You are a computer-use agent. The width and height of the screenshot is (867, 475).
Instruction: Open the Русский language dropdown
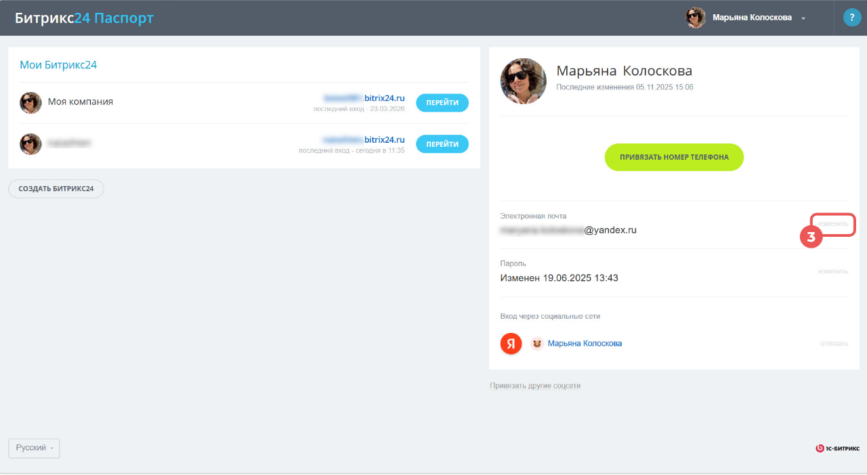[x=34, y=448]
